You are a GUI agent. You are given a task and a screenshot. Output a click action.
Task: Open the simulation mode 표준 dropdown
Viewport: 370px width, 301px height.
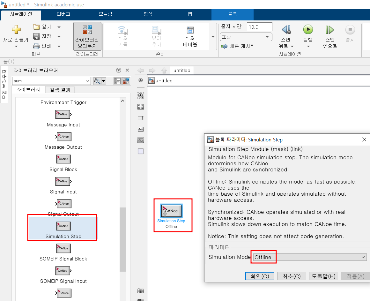pyautogui.click(x=246, y=37)
